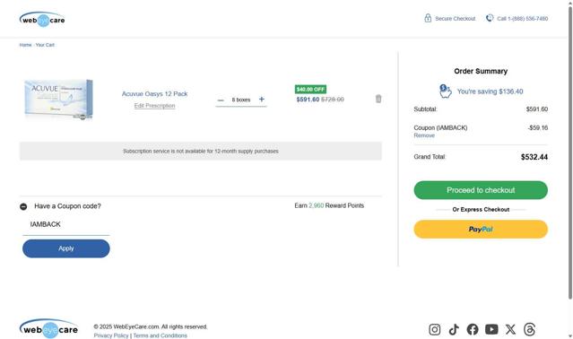Viewport: 573px width, 339px height.
Task: Apply the coupon code
Action: click(66, 248)
